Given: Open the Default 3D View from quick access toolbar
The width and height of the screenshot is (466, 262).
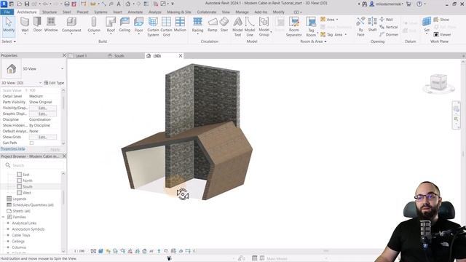Looking at the screenshot, I should (x=128, y=4).
